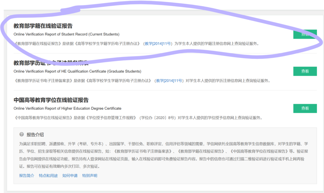The height and width of the screenshot is (193, 324).
Task: Select the 中国高等教育学位在线验证报告 title
Action: coord(51,100)
